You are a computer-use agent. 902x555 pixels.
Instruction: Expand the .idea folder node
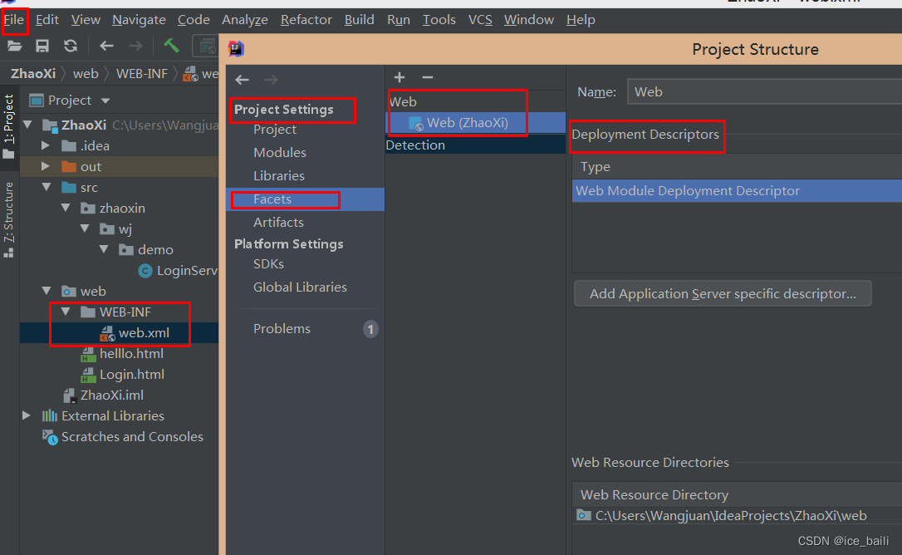[47, 146]
